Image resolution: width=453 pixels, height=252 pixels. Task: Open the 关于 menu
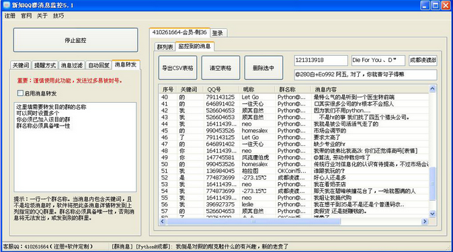(x=42, y=16)
